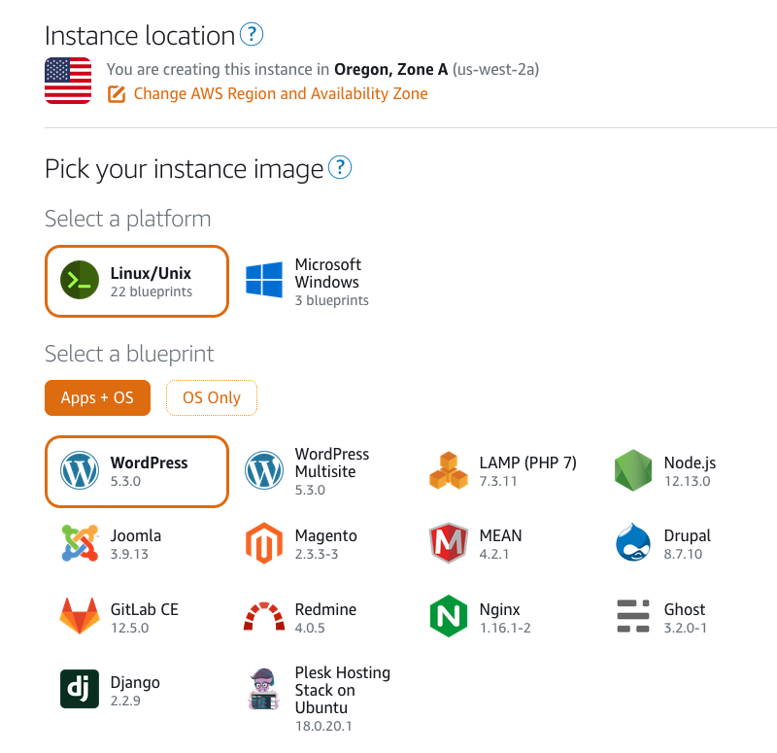Click the Node.js blueprint name

[x=690, y=462]
